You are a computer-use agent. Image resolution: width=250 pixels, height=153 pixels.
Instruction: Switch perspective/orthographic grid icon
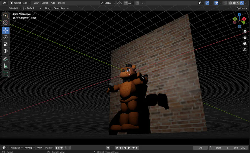coord(245,50)
